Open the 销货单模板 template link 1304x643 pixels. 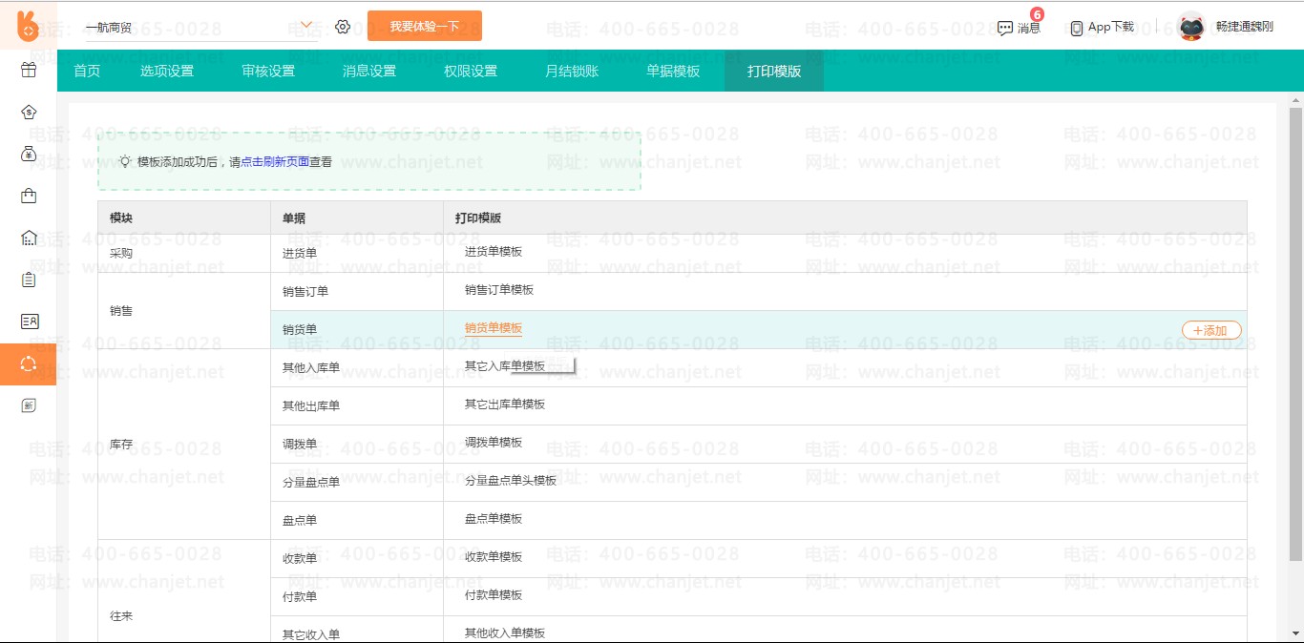pyautogui.click(x=494, y=328)
